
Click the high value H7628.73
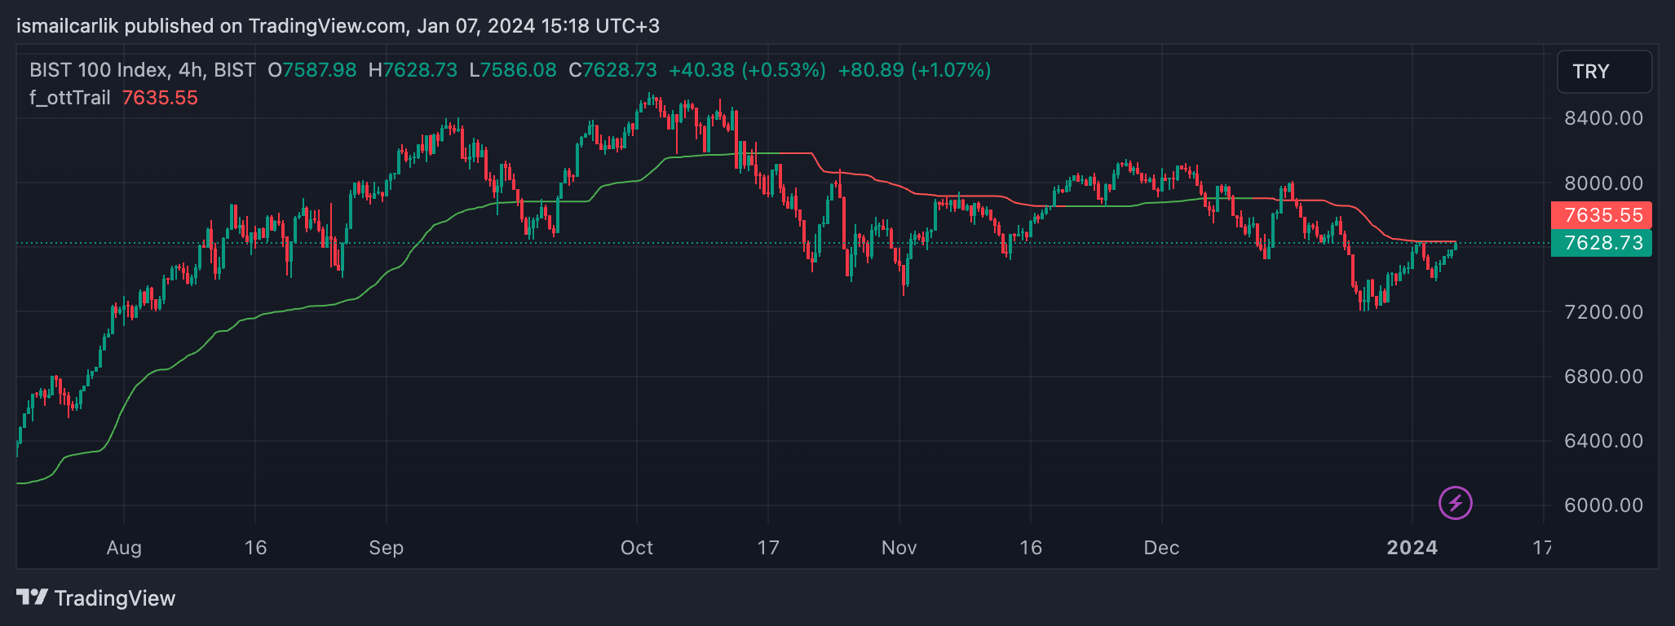pos(413,70)
